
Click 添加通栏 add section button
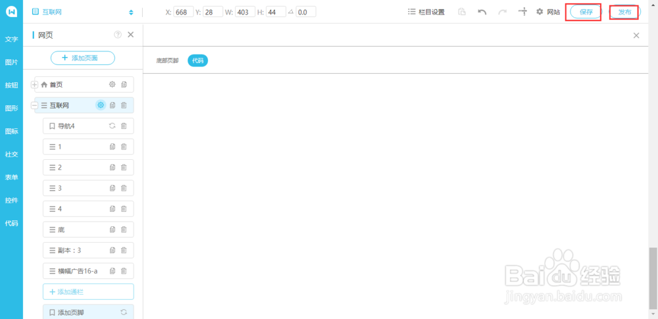88,292
